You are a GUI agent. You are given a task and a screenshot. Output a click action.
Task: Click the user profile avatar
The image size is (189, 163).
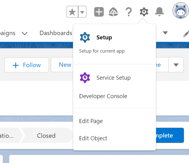coord(180,12)
